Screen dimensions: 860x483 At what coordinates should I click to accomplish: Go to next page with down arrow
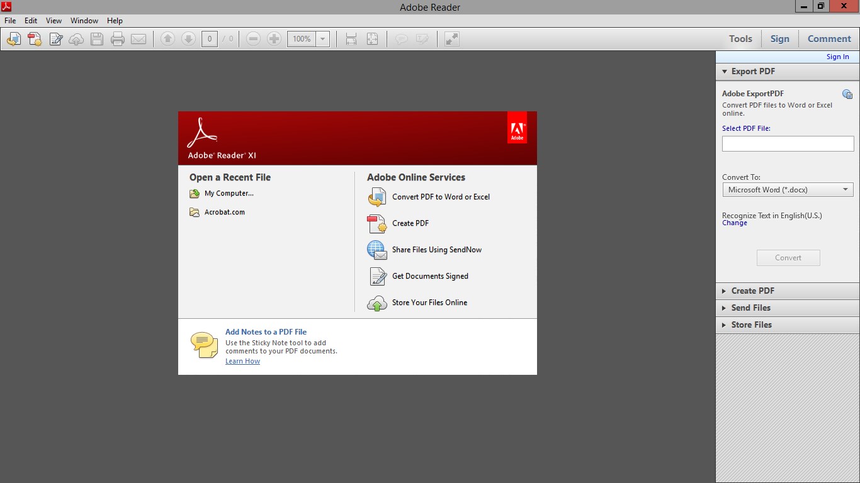click(188, 39)
